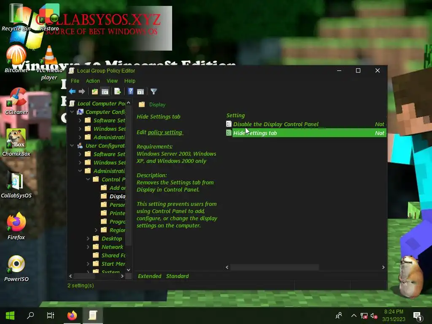Open the VLC media player desktop icon
The image size is (432, 324).
coord(49,63)
